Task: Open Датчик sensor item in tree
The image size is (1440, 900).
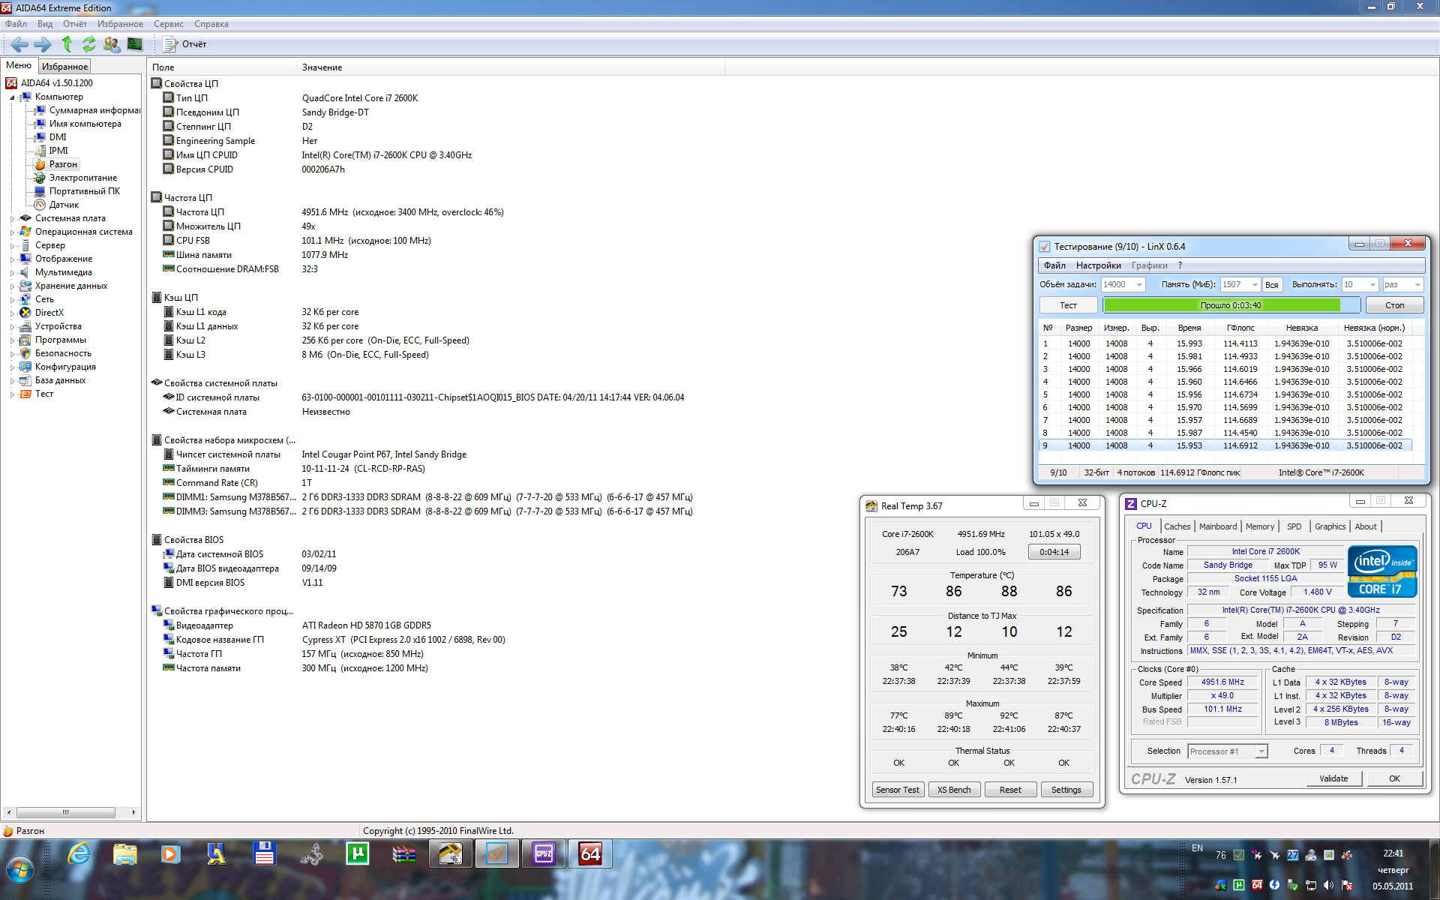Action: (x=56, y=205)
